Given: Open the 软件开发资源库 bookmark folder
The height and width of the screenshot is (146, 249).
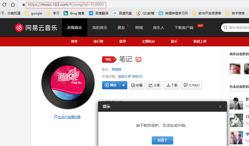Looking at the screenshot, I should [207, 13].
